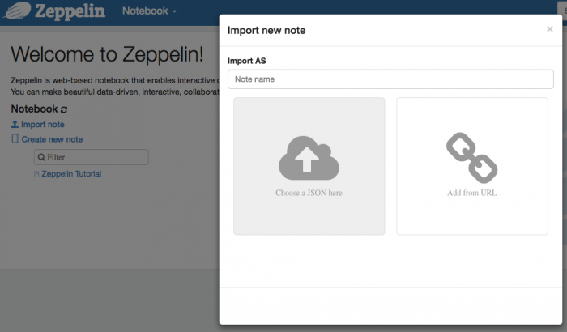
Task: Click the Filter notes input field
Action: [91, 157]
